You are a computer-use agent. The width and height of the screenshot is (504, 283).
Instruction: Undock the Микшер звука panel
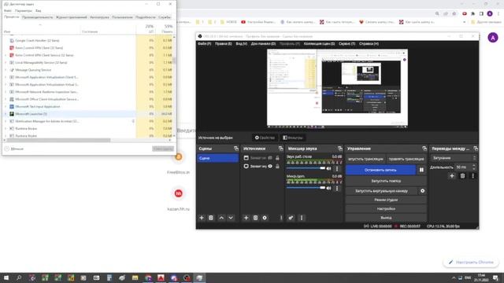340,149
